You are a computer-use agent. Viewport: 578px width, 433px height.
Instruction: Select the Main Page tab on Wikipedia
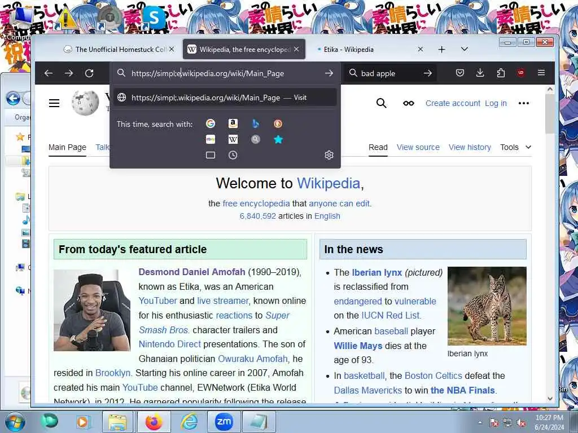coord(67,147)
